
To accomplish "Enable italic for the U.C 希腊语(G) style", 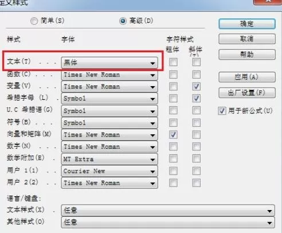I will (197, 110).
